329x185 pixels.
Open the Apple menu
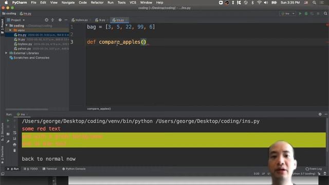6,3
